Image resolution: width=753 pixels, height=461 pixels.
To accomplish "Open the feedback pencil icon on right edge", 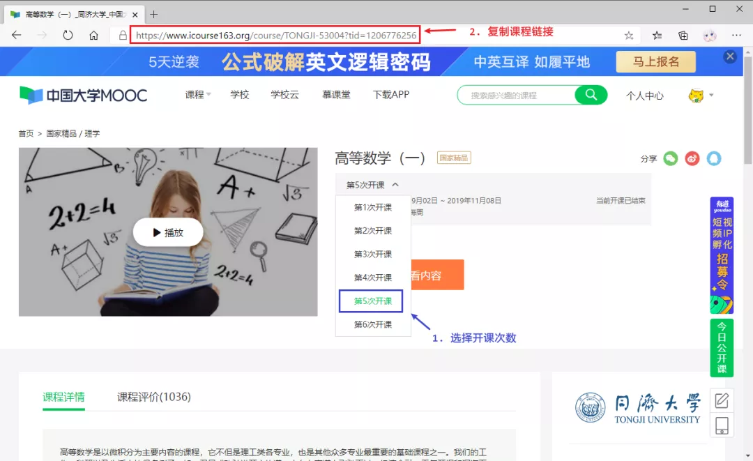I will pyautogui.click(x=722, y=400).
